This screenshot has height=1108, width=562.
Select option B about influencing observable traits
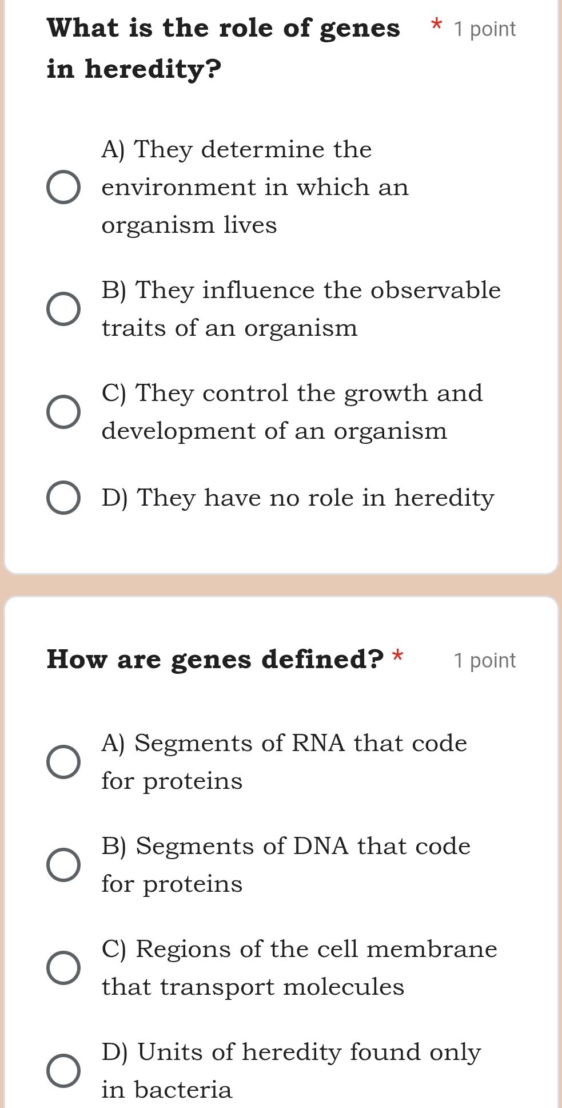pyautogui.click(x=63, y=308)
